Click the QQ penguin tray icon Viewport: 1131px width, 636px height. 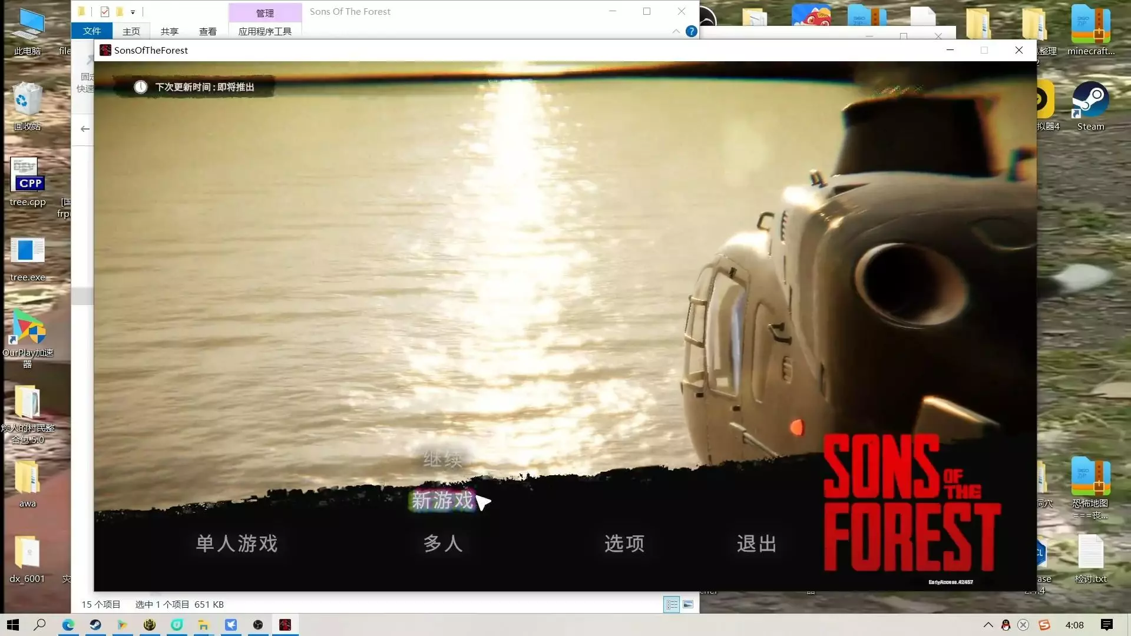coord(1006,625)
